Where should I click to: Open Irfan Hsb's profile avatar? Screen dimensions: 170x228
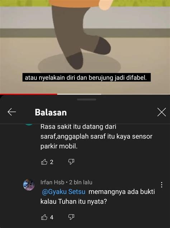[x=29, y=185]
